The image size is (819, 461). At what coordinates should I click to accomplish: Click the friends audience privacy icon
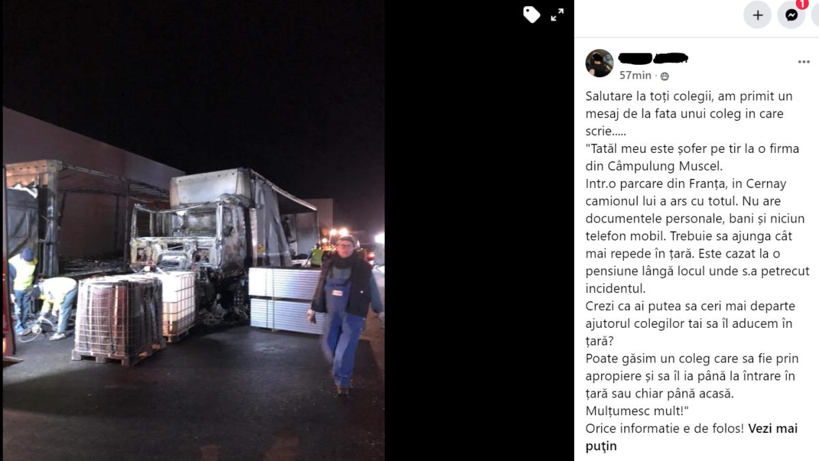click(x=665, y=76)
